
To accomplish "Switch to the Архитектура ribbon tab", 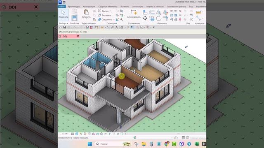I will click(x=73, y=7).
